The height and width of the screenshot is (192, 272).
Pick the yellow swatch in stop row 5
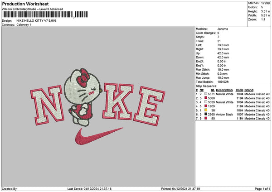[x=206, y=110]
